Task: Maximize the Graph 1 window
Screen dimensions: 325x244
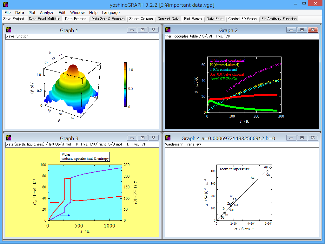Action: point(143,30)
